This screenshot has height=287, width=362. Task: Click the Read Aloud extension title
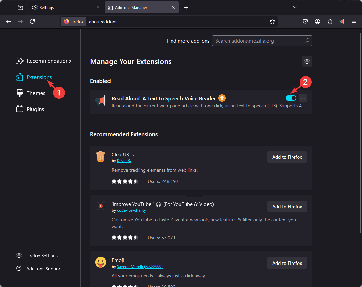click(163, 99)
